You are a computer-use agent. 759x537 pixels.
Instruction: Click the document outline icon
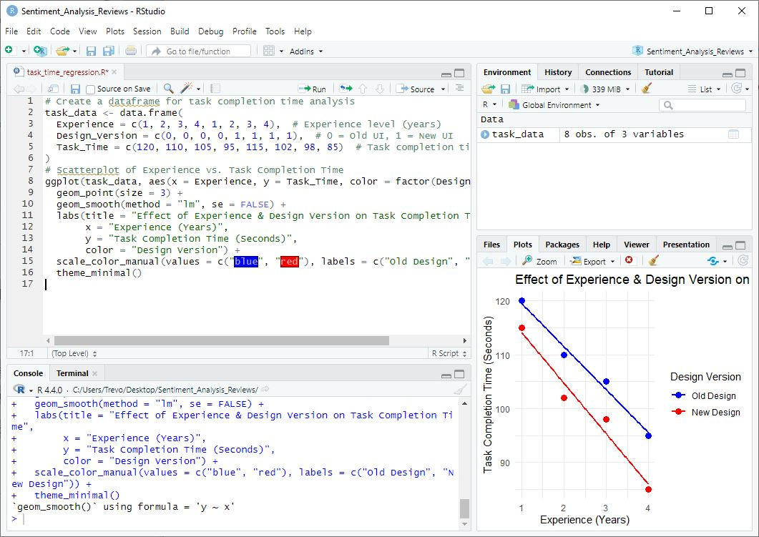point(459,88)
